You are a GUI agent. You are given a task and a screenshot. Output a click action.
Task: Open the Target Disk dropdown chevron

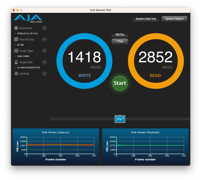pyautogui.click(x=44, y=62)
